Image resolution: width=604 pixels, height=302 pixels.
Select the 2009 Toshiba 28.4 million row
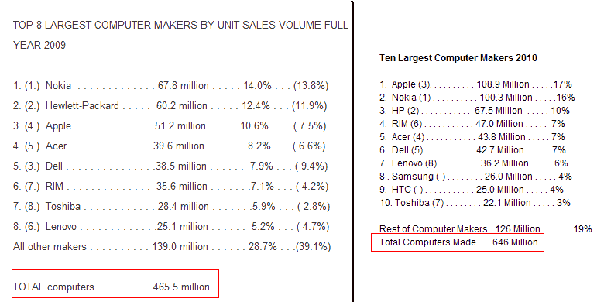(171, 206)
